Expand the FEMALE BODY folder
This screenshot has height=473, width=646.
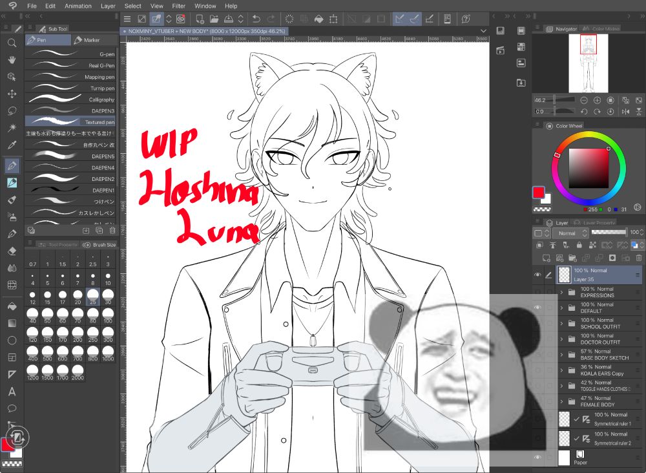coord(561,401)
